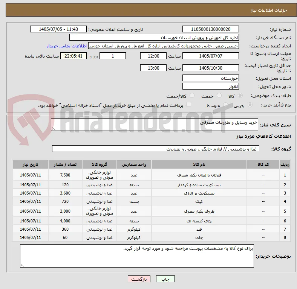The width and height of the screenshot is (297, 289).
Task: Click the price validity date 1405/10/30
Action: click(x=210, y=68)
